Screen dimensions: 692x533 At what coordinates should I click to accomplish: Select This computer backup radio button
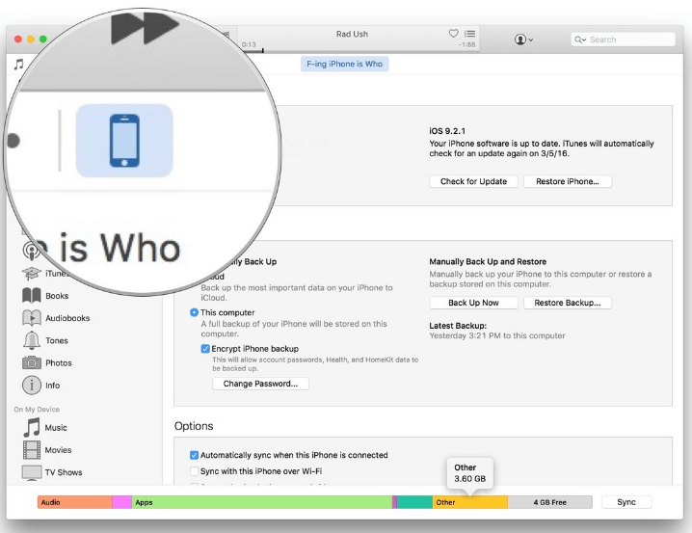pos(194,312)
